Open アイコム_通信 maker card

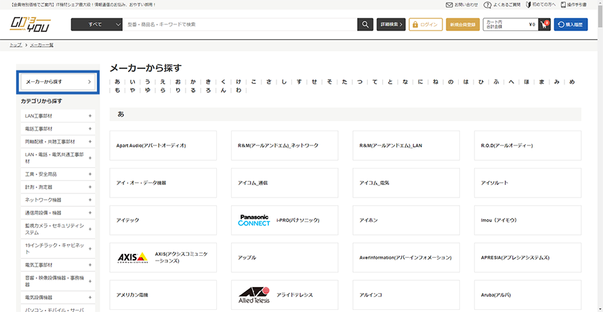point(285,183)
